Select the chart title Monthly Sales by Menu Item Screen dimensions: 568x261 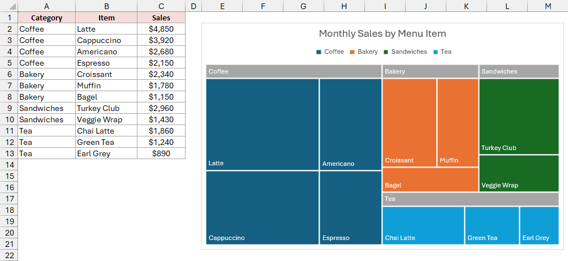pos(382,34)
